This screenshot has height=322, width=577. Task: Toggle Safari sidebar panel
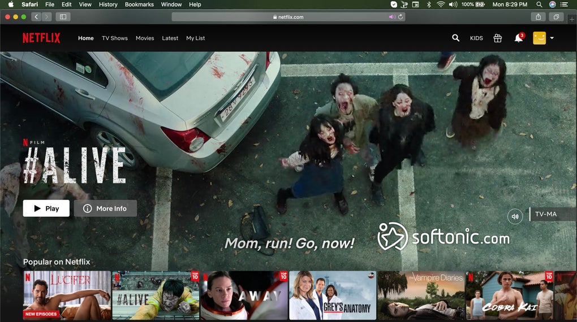pyautogui.click(x=63, y=17)
